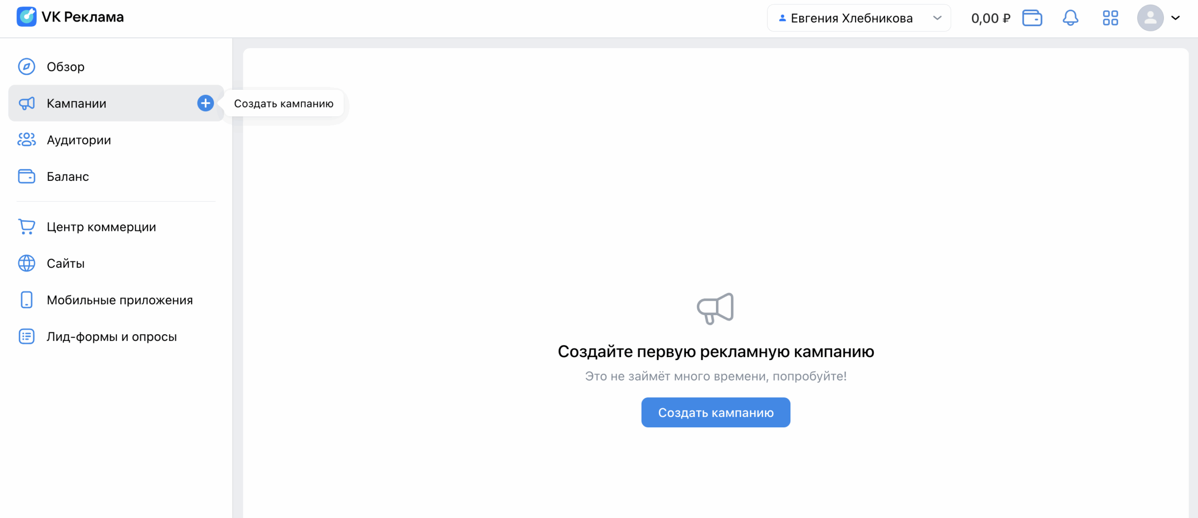
Task: Click the phone icon for Мобильные приложения
Action: tap(27, 300)
